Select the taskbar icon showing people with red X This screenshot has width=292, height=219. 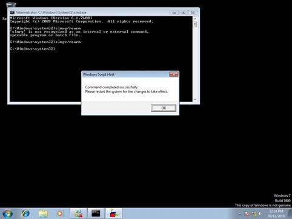(78, 214)
